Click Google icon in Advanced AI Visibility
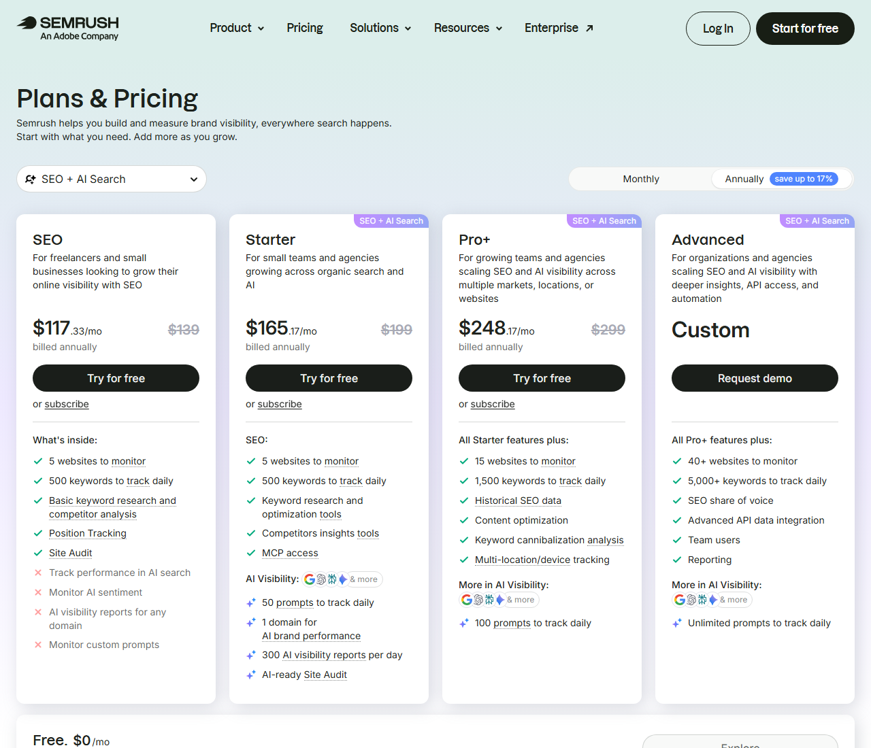Viewport: 871px width, 748px height. tap(680, 600)
